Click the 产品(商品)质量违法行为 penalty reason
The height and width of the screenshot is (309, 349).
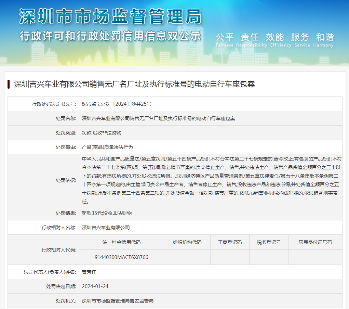pyautogui.click(x=107, y=147)
